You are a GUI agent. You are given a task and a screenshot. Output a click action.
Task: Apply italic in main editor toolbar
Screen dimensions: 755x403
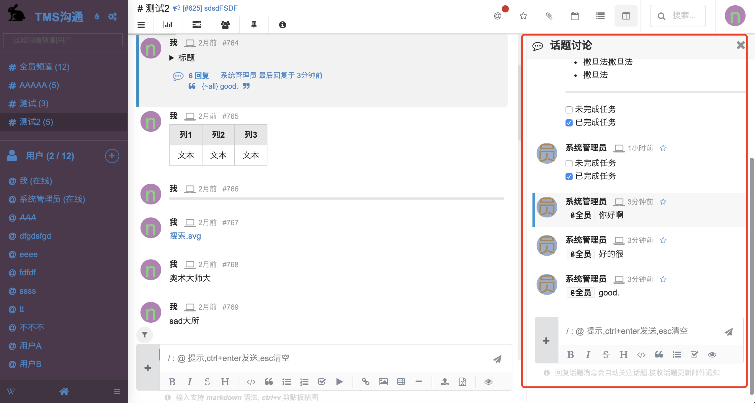pyautogui.click(x=189, y=382)
